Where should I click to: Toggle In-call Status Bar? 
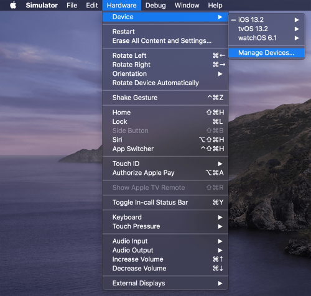tap(165, 202)
